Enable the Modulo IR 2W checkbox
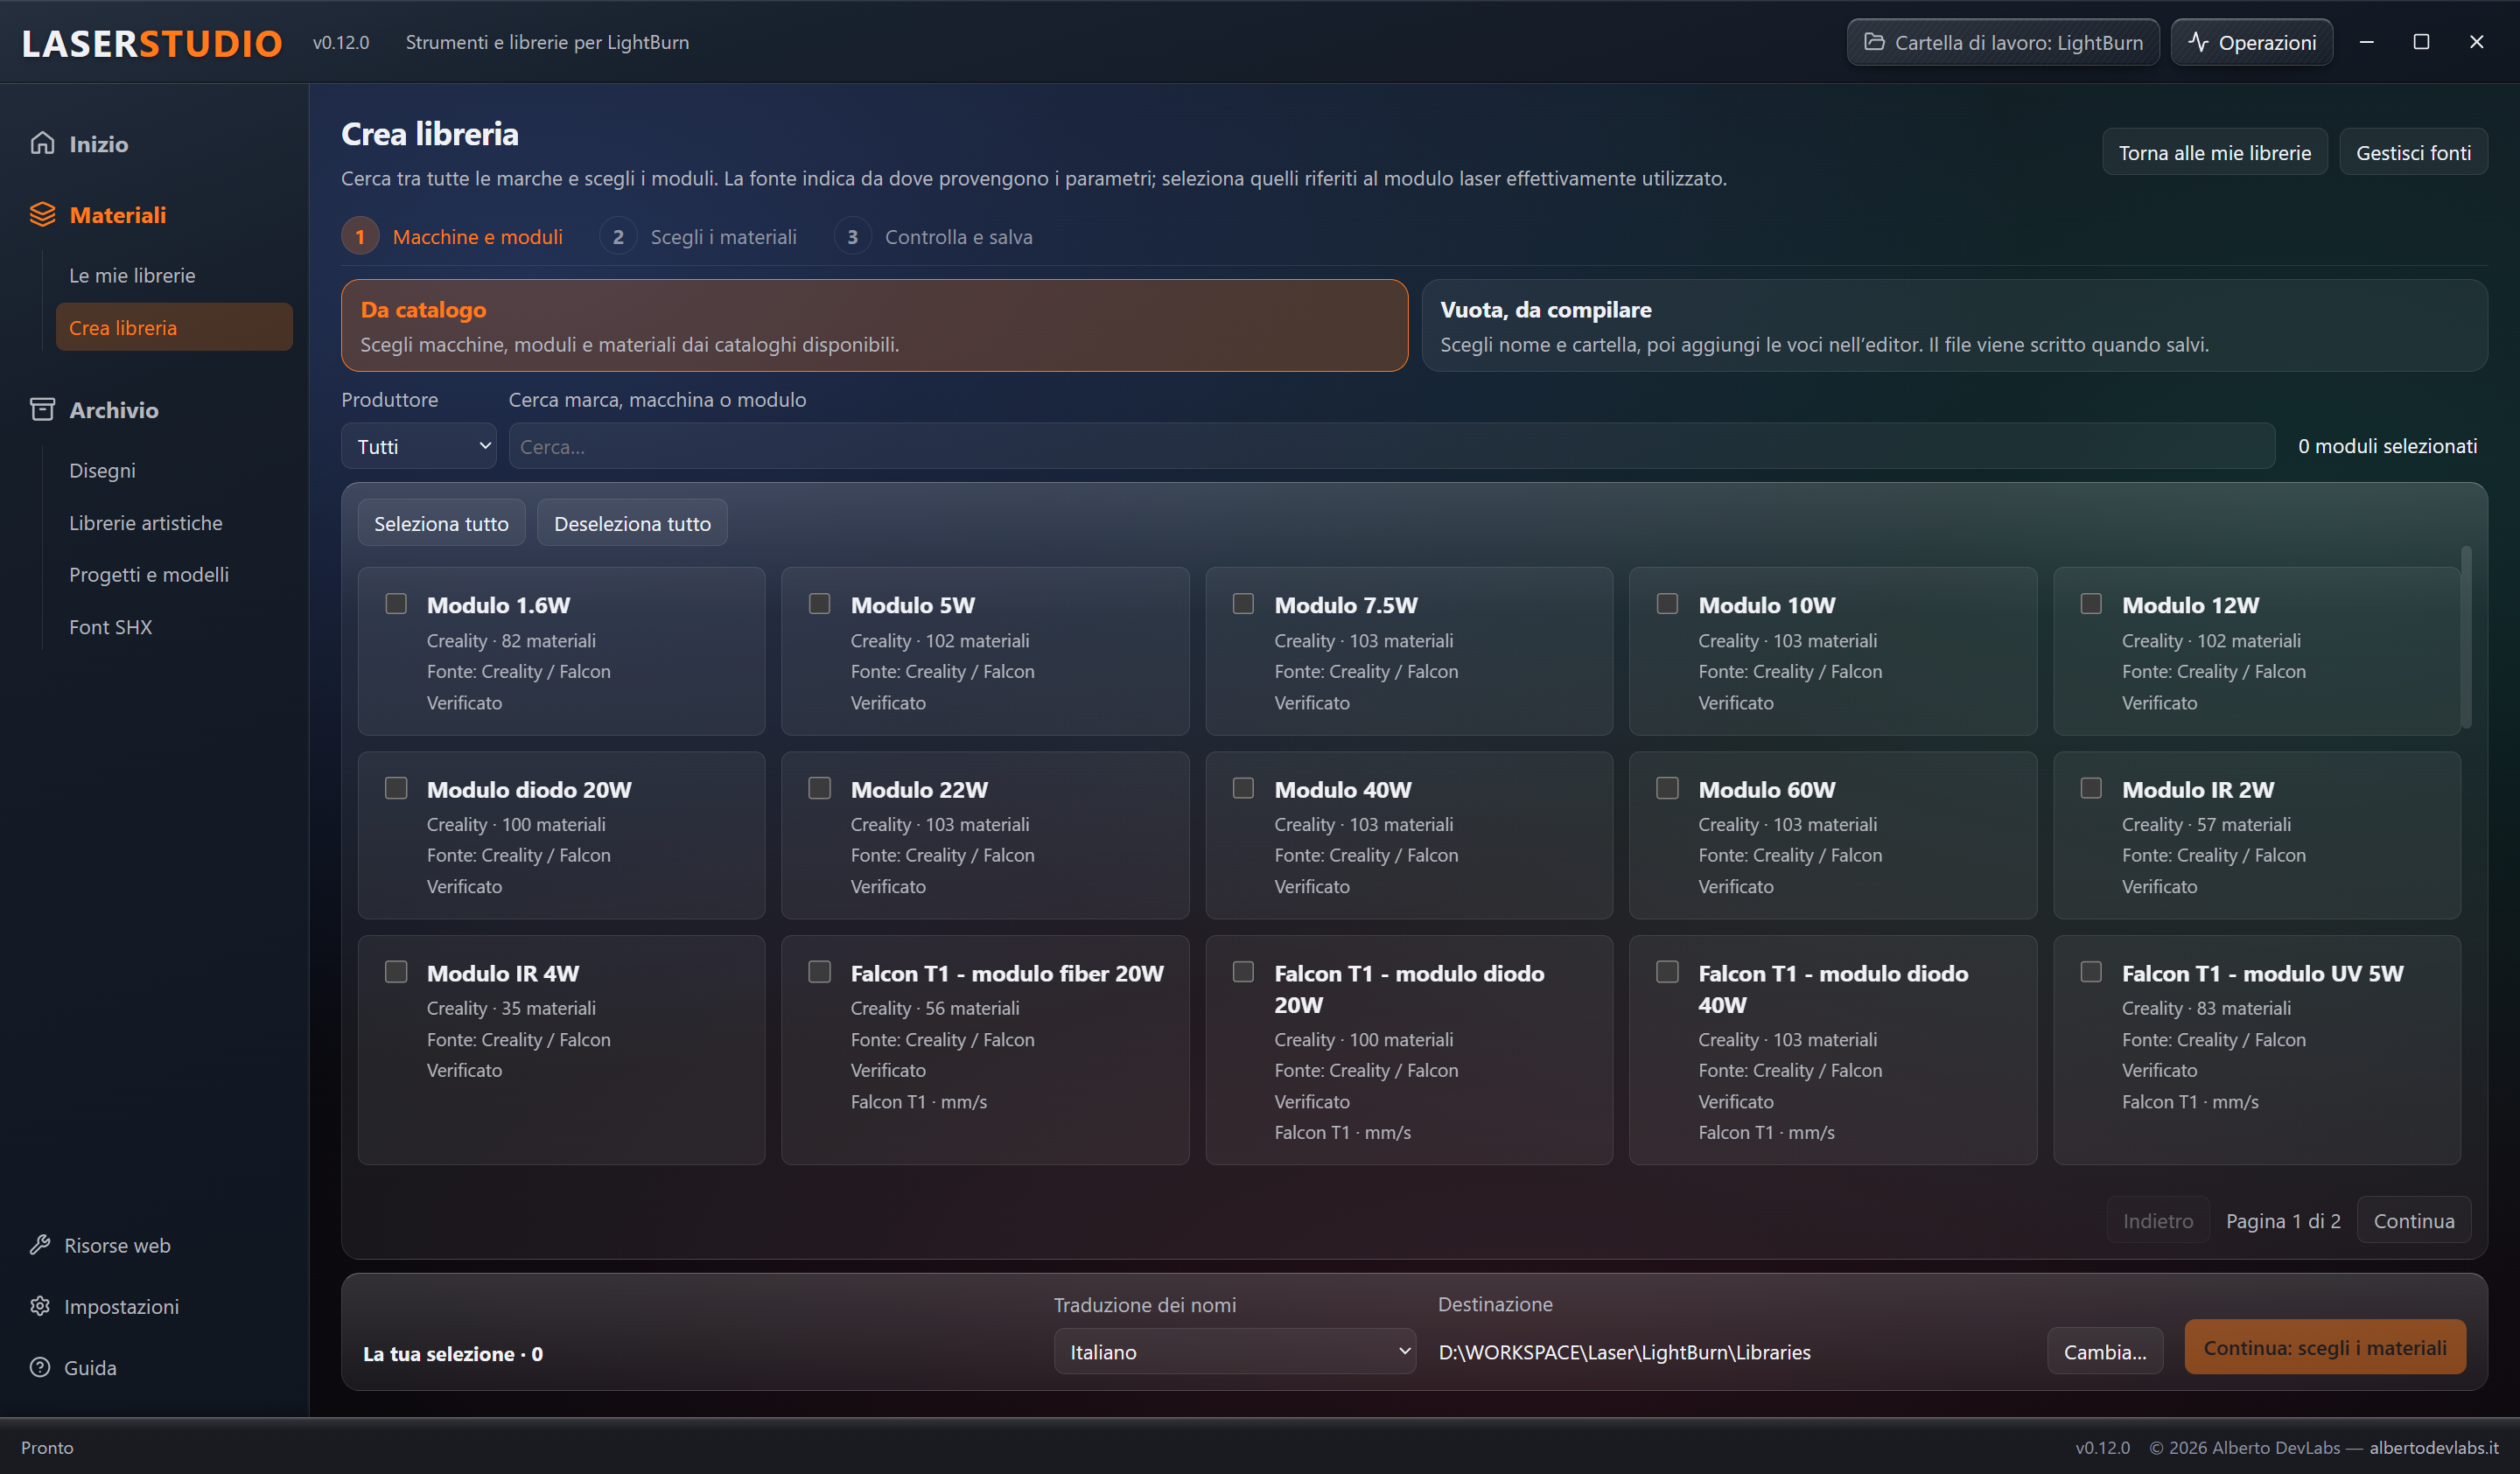Screen dimensions: 2520x1474 click(x=2091, y=788)
